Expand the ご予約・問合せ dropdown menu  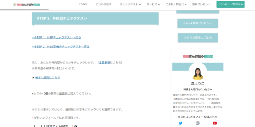pyautogui.click(x=176, y=4)
